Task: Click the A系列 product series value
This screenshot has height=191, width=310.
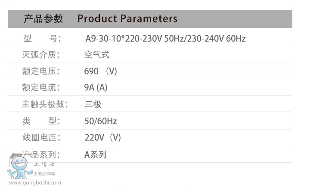Action: (x=95, y=154)
